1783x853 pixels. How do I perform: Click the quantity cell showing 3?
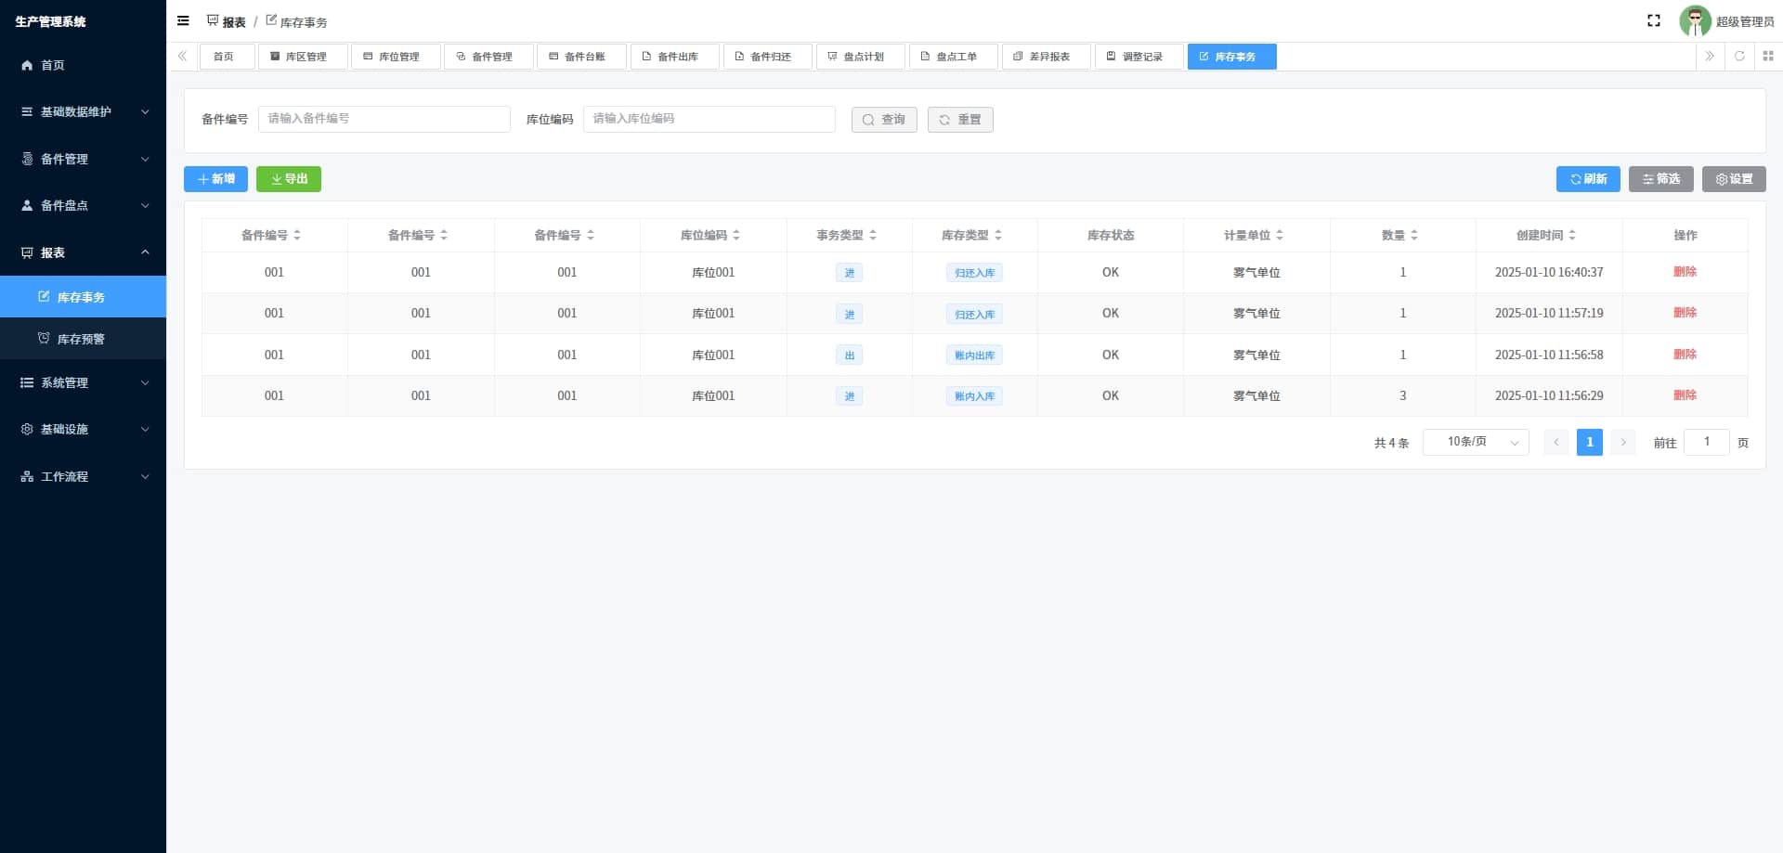tap(1403, 395)
